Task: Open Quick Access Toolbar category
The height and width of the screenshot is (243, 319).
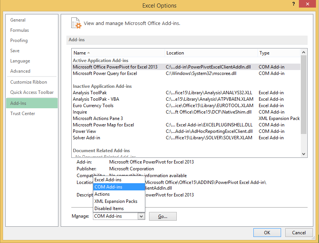Action: [x=32, y=92]
